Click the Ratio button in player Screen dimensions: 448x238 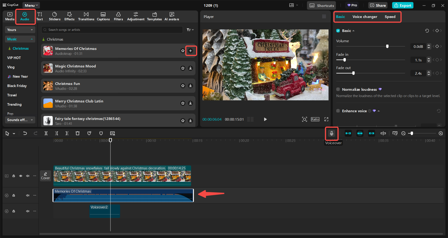pos(315,119)
